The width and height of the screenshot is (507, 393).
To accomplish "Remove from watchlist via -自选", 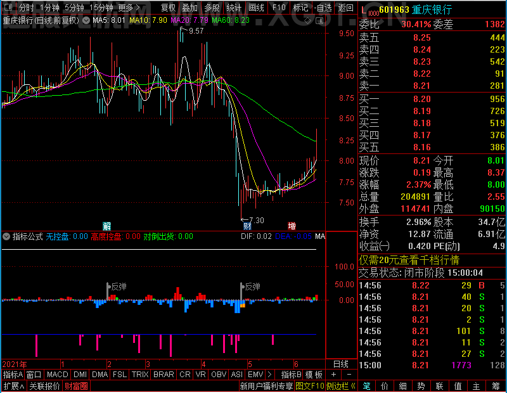I will pos(323,7).
